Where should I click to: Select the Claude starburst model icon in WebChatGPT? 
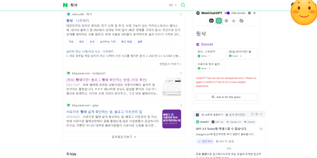[x=226, y=21]
